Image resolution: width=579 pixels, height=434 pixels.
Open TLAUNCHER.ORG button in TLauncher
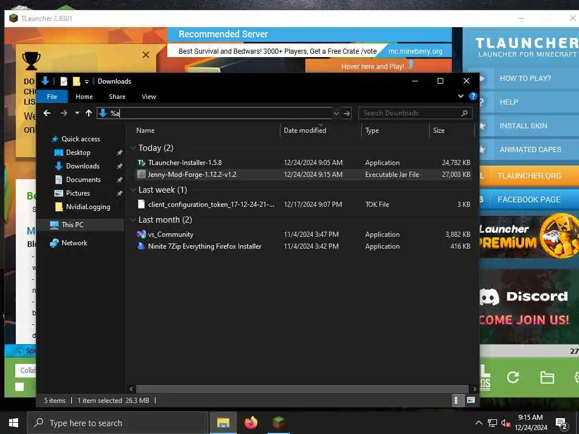tap(529, 176)
